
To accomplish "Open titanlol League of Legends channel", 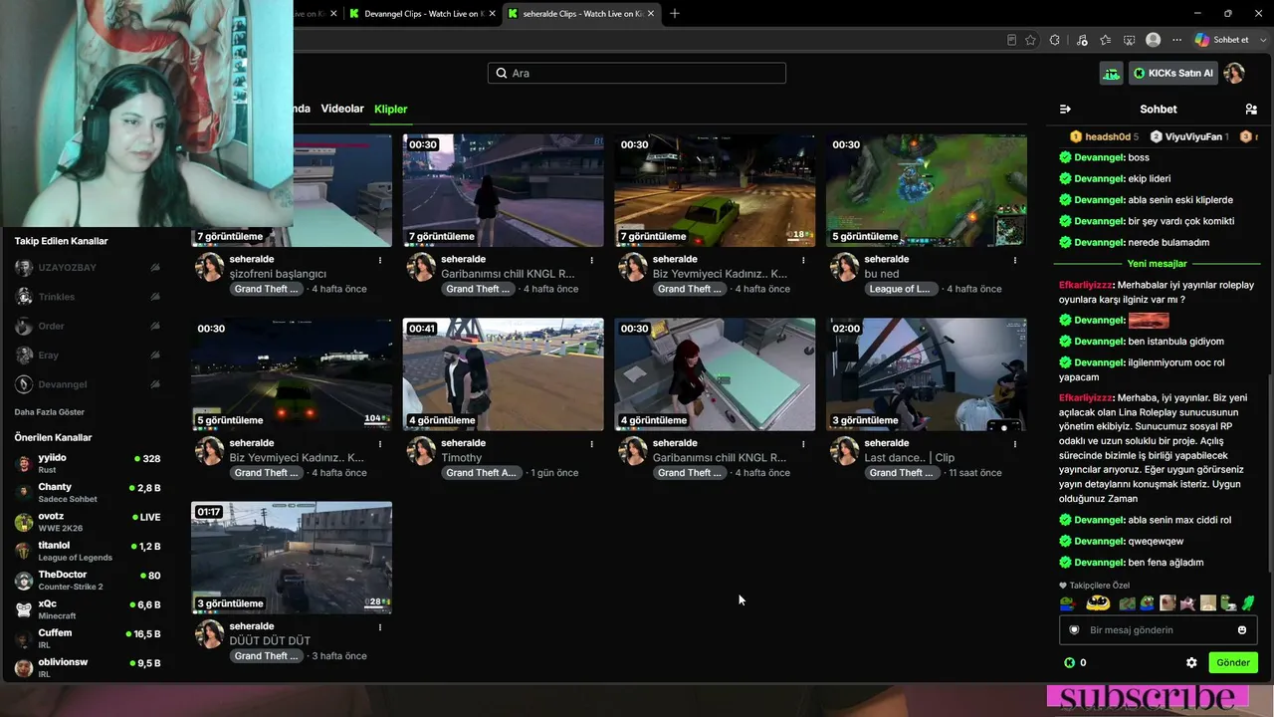I will pos(88,551).
